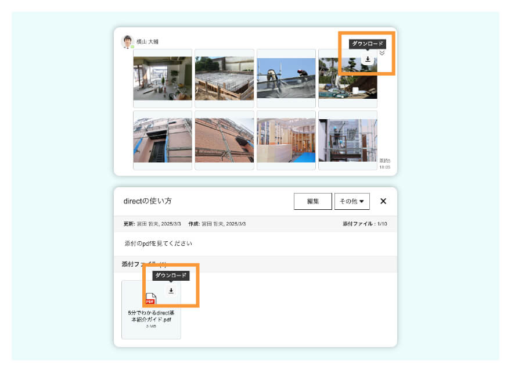Click the 添付ファイル: 1/10 counter label
The width and height of the screenshot is (511, 372).
point(365,223)
